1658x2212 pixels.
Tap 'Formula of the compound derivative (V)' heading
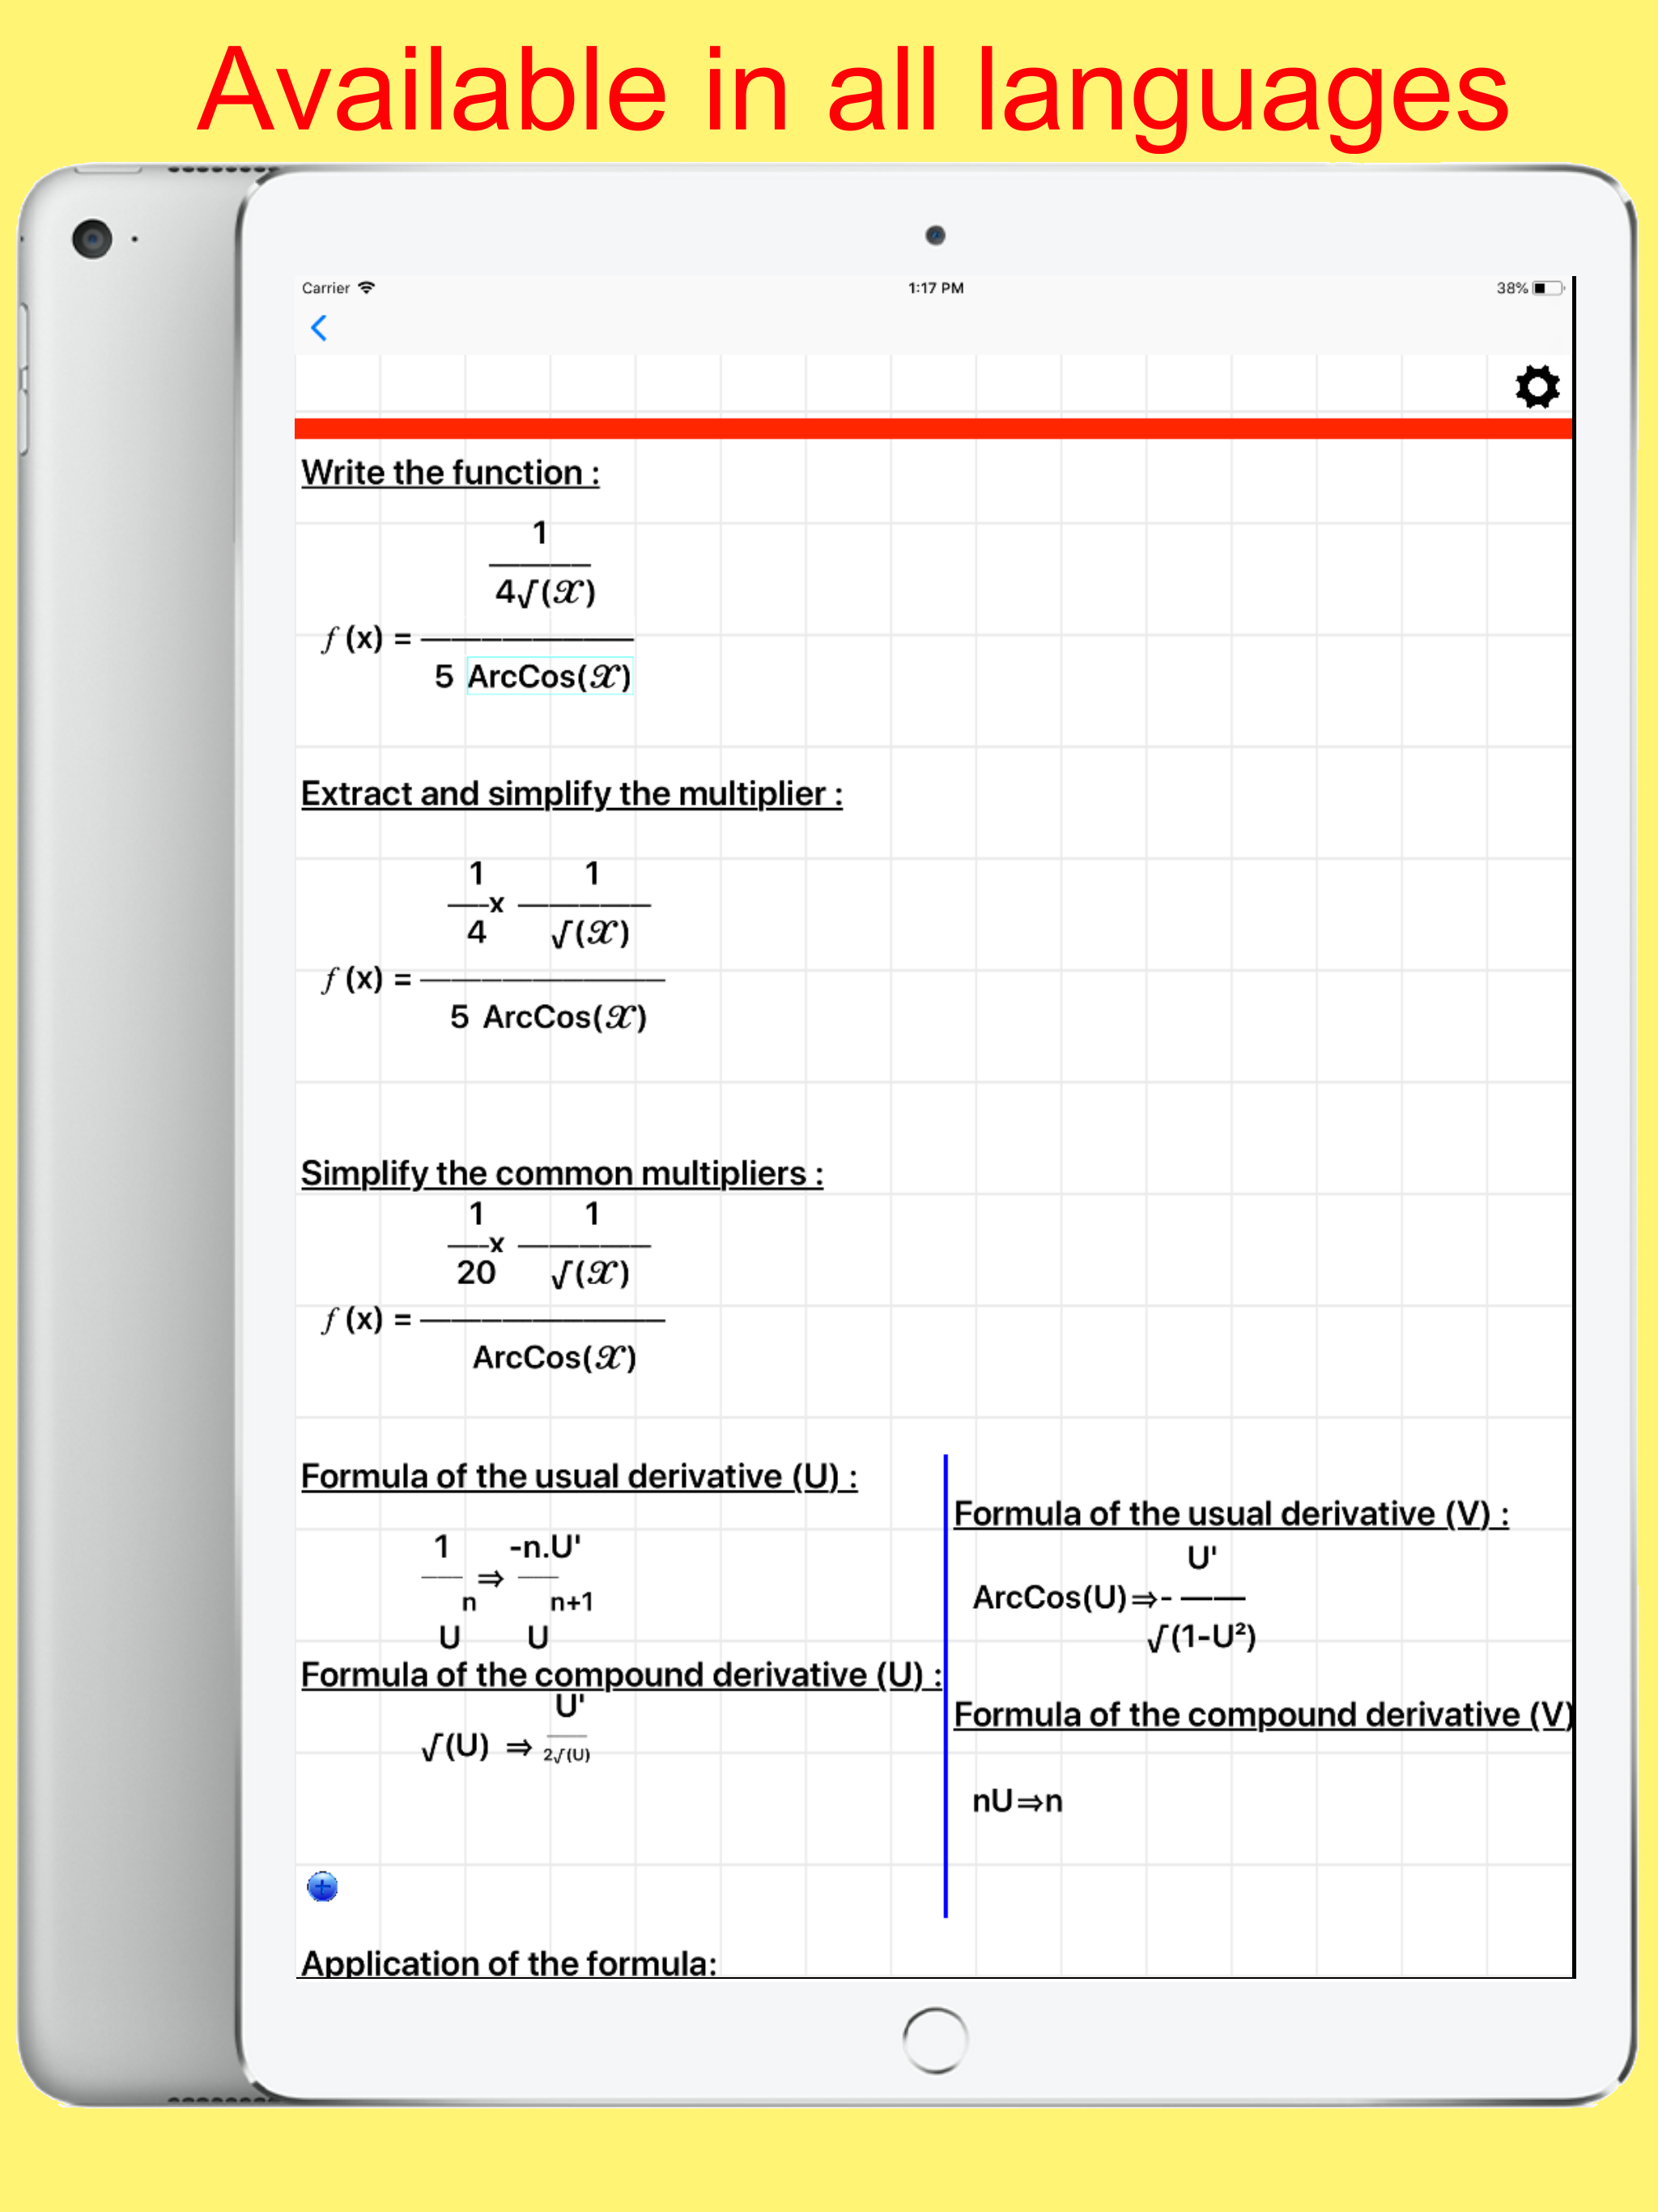point(1262,1715)
